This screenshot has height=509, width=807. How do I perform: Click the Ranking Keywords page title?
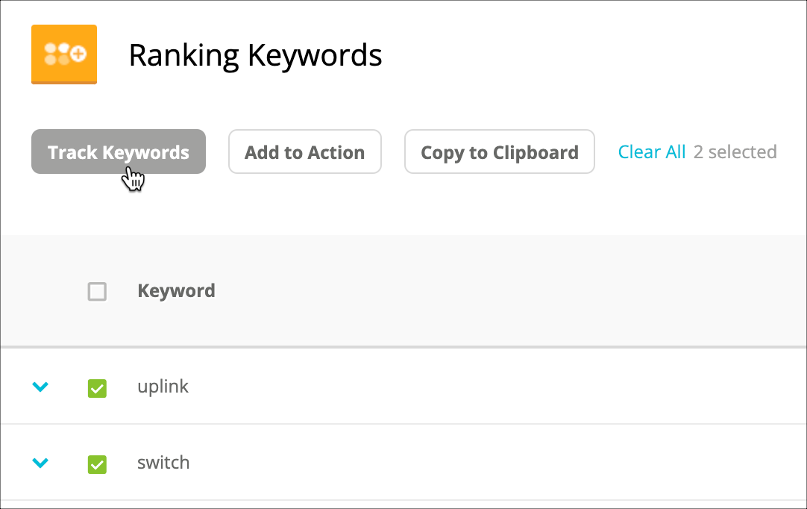tap(255, 55)
